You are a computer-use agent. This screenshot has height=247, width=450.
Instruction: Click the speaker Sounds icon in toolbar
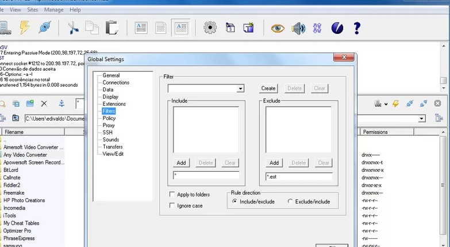[298, 28]
